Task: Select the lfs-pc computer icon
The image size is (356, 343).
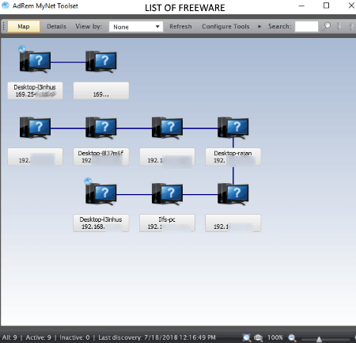Action: pos(167,194)
